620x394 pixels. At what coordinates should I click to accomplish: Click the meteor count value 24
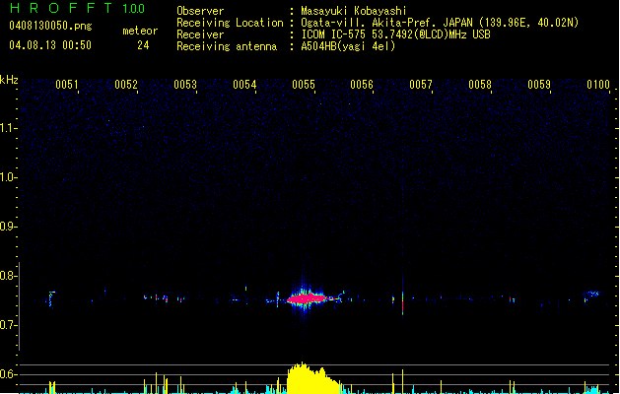[x=143, y=45]
